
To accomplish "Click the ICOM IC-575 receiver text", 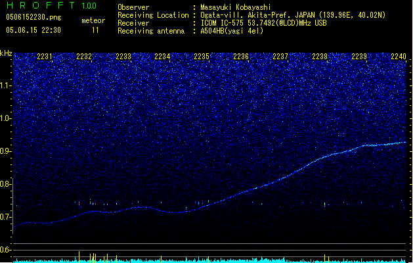I will 263,23.
